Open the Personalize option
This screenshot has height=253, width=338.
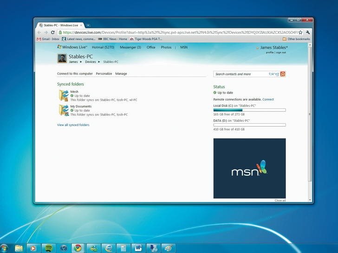pyautogui.click(x=104, y=74)
